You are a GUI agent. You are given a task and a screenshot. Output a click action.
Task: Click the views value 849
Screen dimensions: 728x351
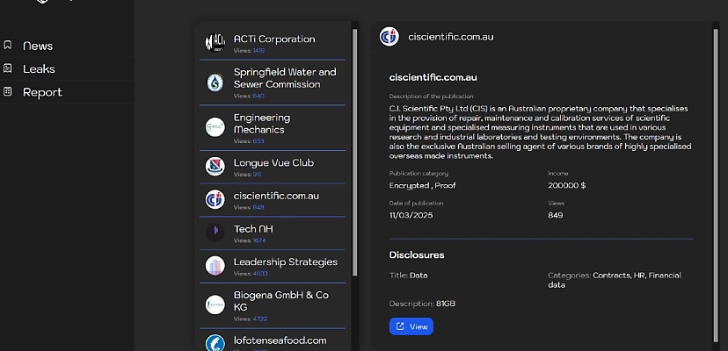[556, 215]
